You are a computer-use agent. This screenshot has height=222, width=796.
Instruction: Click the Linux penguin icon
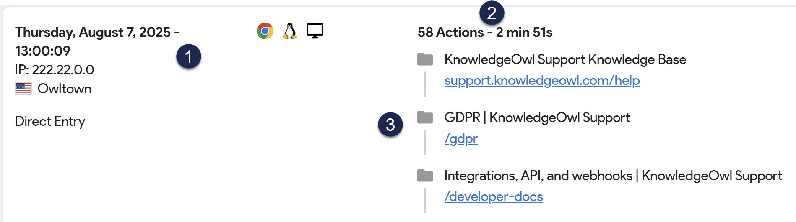(290, 31)
